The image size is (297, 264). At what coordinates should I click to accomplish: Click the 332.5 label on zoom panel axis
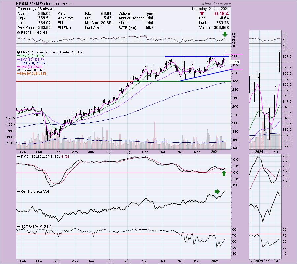(287, 135)
